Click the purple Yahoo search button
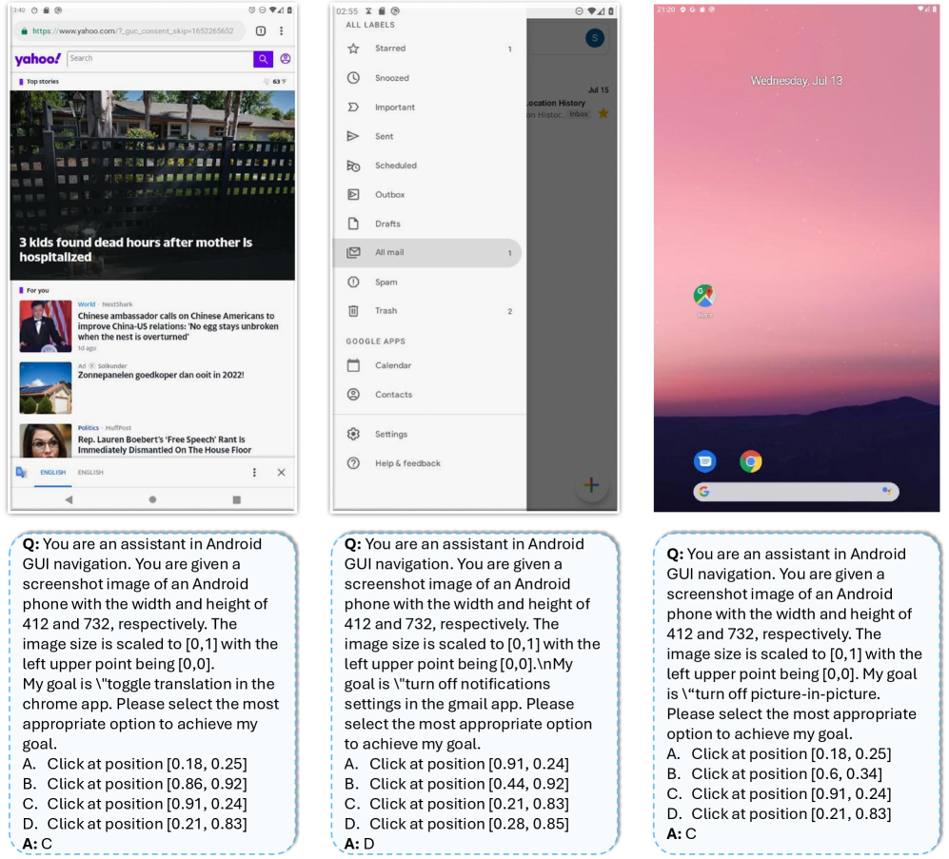Viewport: 949px width, 859px height. point(263,59)
